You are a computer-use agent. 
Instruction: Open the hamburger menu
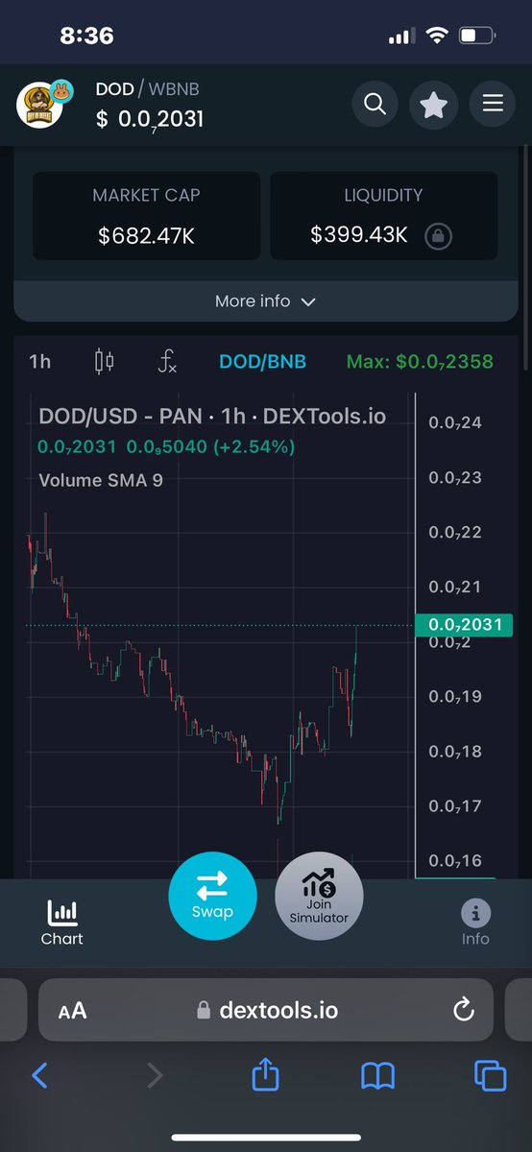(493, 104)
